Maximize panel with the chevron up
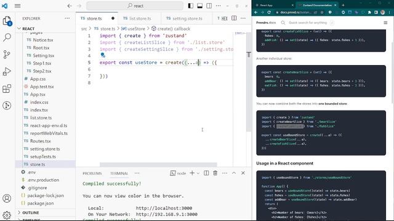The width and height of the screenshot is (394, 221). tap(234, 173)
